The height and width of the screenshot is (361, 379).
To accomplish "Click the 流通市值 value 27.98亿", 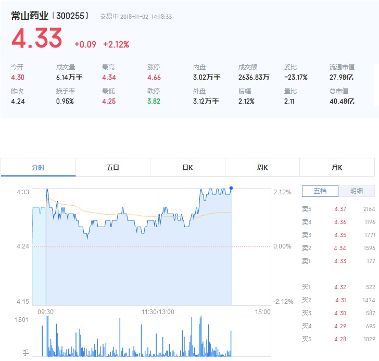I will (x=342, y=78).
